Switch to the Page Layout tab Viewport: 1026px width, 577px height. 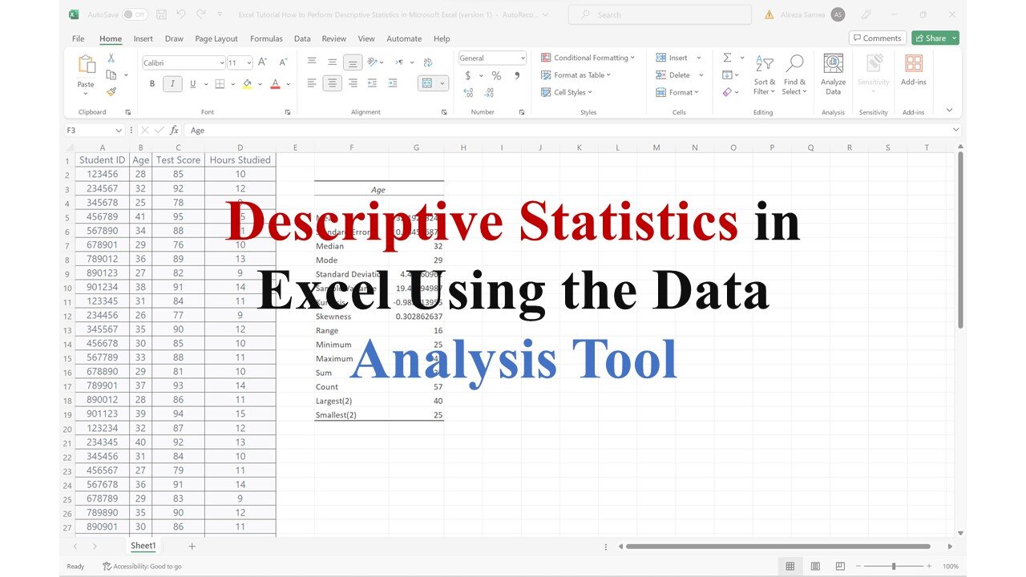[x=216, y=38]
